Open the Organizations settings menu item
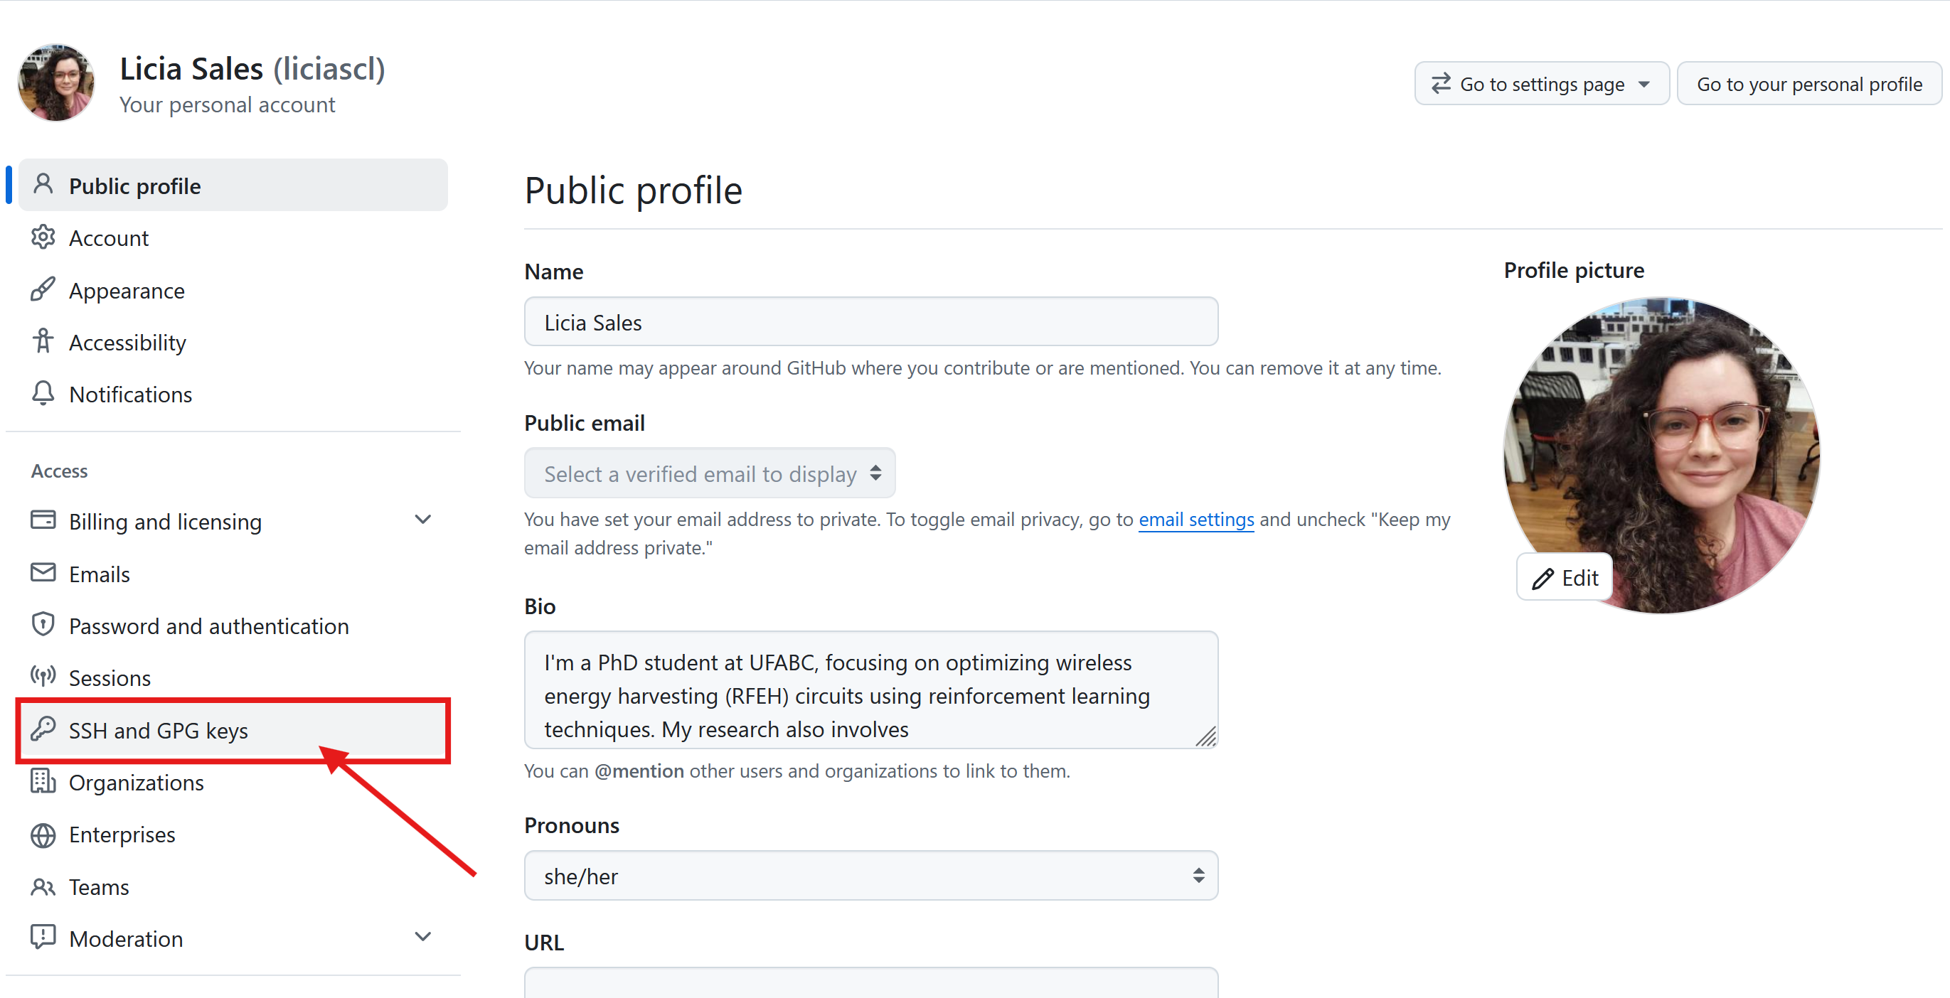 (137, 783)
